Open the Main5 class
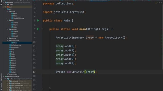The width and height of the screenshot is (163, 91). coord(13,65)
